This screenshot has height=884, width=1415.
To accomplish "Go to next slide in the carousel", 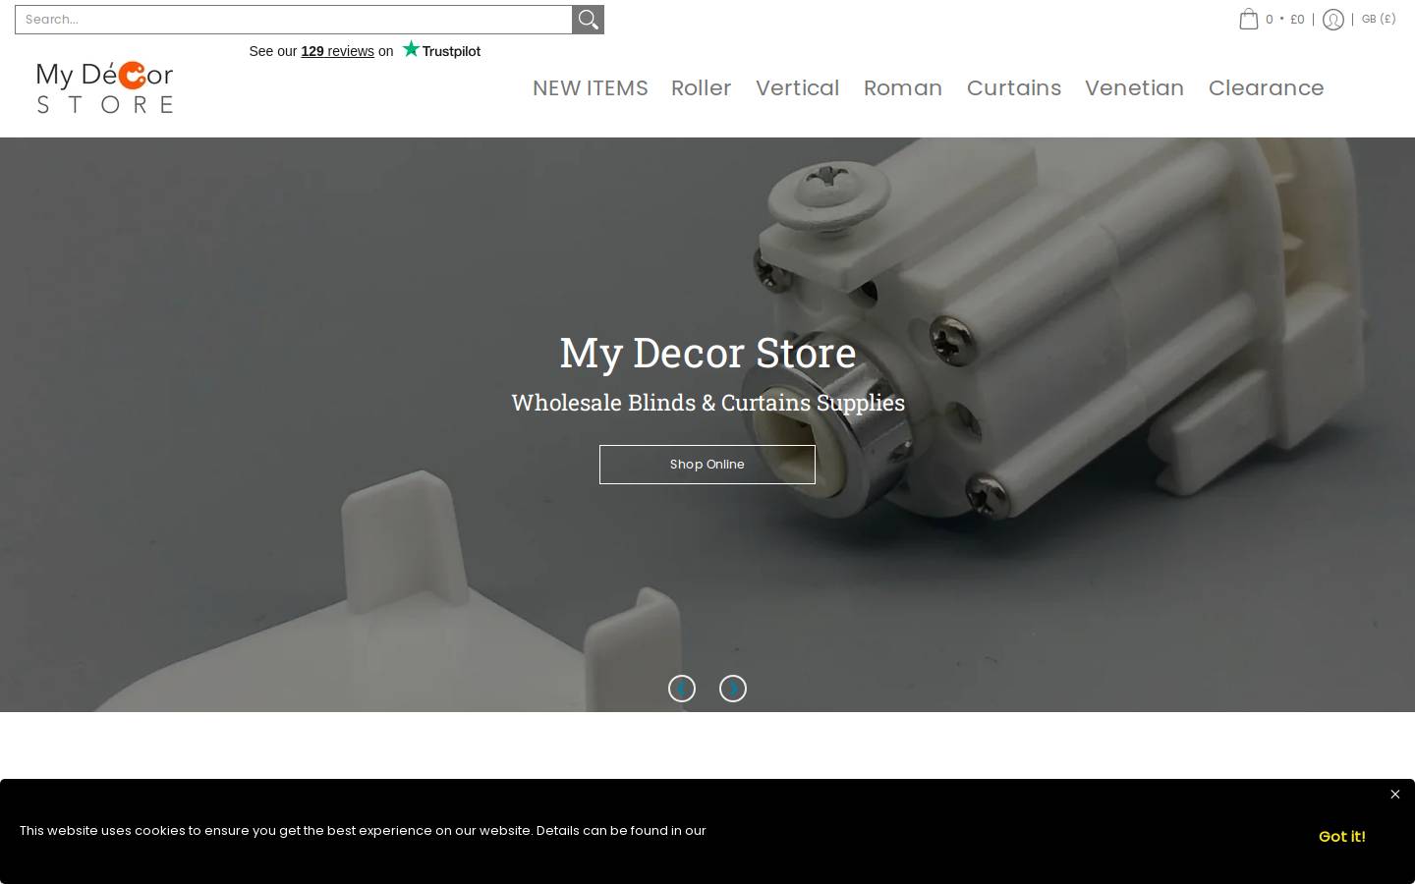I will 733,689.
